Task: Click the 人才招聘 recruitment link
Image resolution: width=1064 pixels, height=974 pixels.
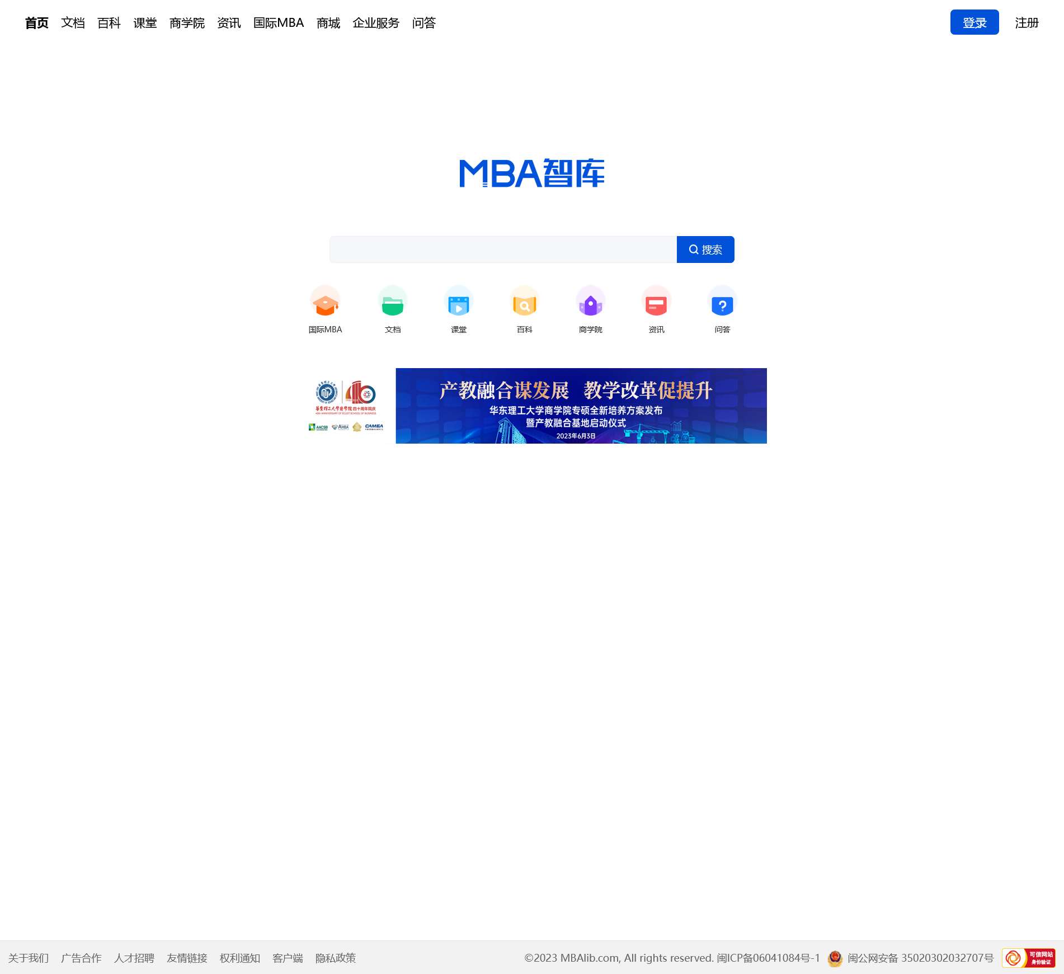Action: [x=134, y=958]
